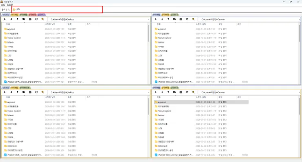This screenshot has height=162, width=302.
Task: Switch to the Downloads tab in bottom-left pane
Action: [25, 88]
